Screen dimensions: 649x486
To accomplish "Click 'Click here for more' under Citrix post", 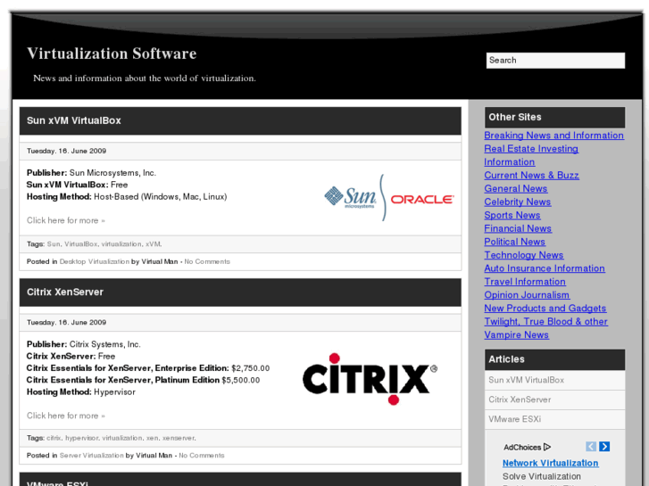I will [x=66, y=416].
